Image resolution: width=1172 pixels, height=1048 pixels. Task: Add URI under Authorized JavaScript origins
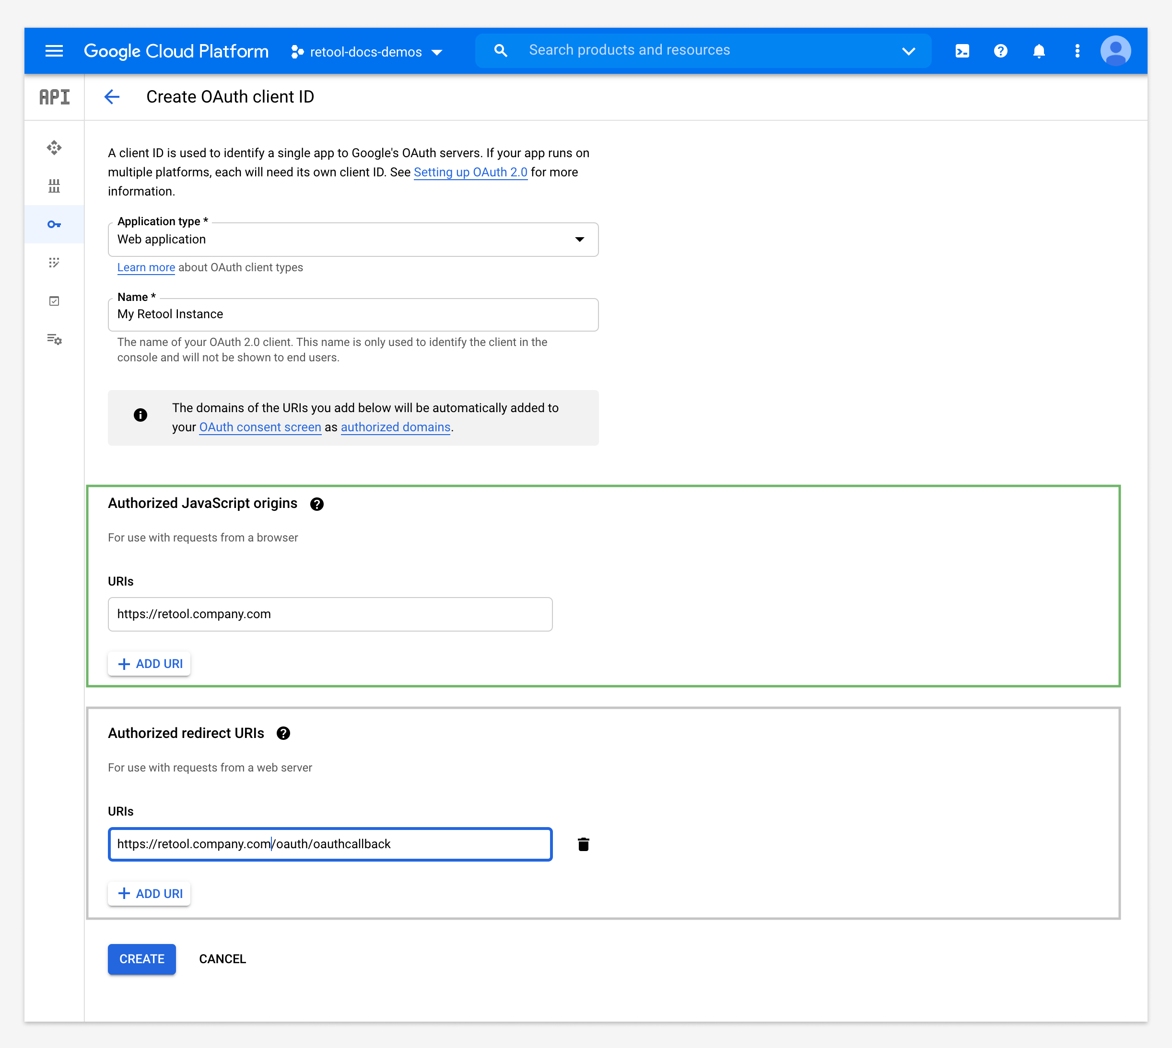pyautogui.click(x=149, y=664)
